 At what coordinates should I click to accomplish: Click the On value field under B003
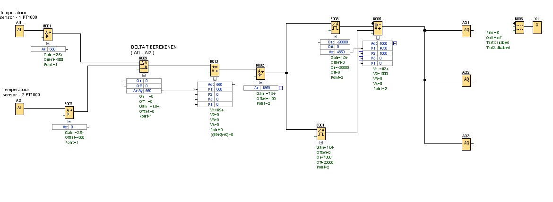pyautogui.click(x=342, y=42)
